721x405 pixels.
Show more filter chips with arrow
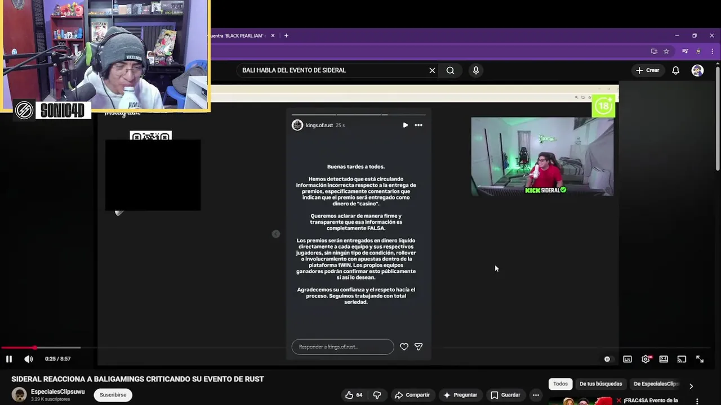[x=691, y=386]
